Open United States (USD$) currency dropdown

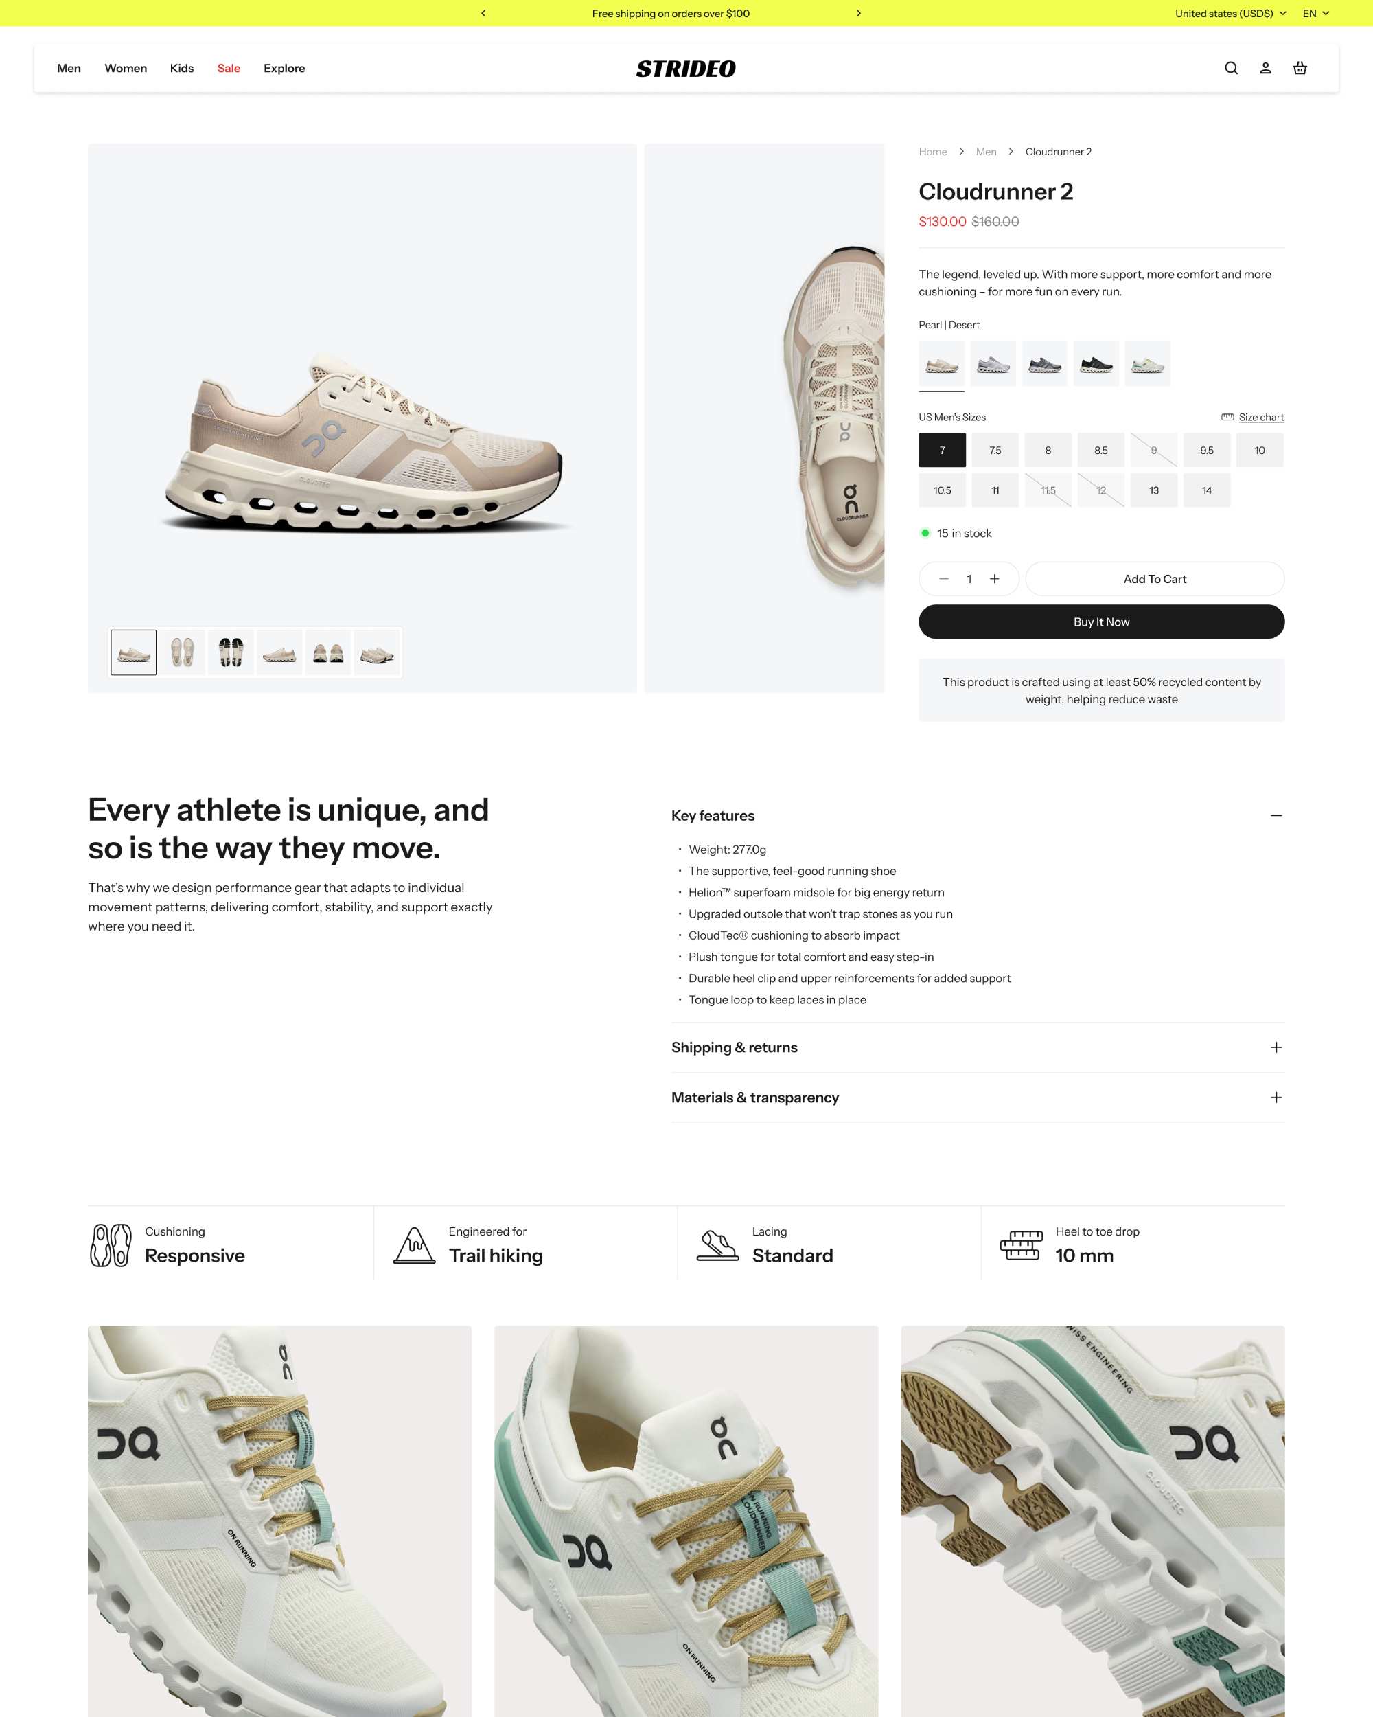(x=1230, y=14)
